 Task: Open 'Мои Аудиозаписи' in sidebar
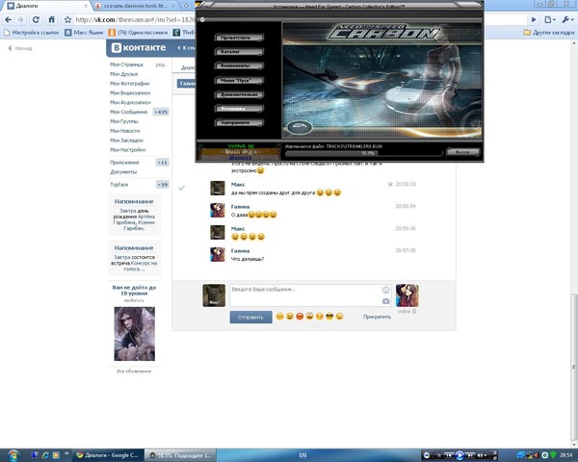tap(130, 102)
